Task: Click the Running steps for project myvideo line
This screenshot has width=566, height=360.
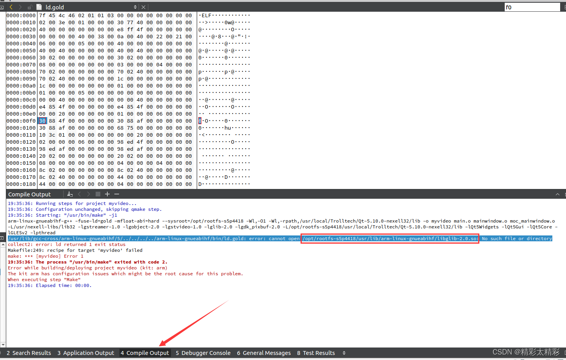Action: [x=72, y=203]
